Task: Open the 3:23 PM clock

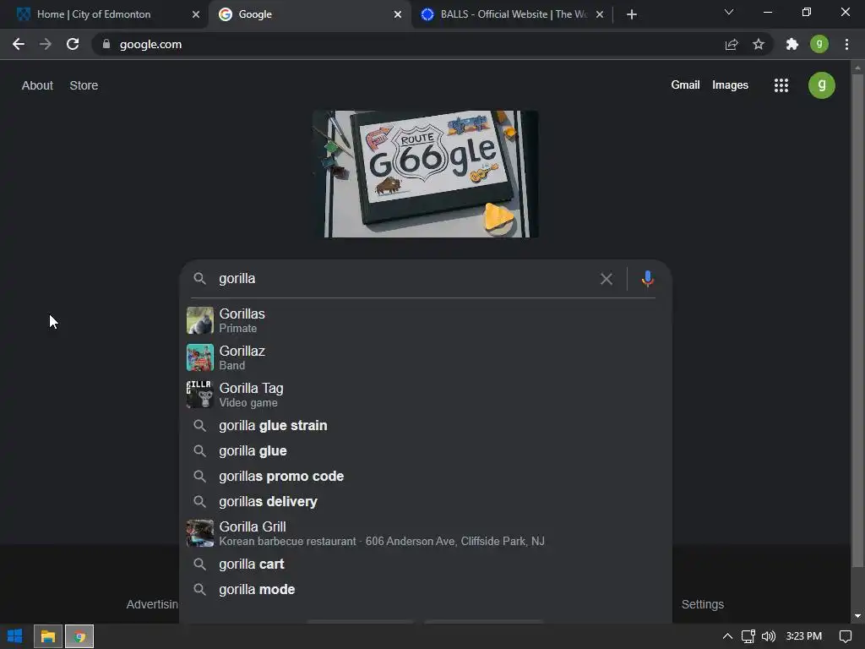Action: tap(804, 636)
